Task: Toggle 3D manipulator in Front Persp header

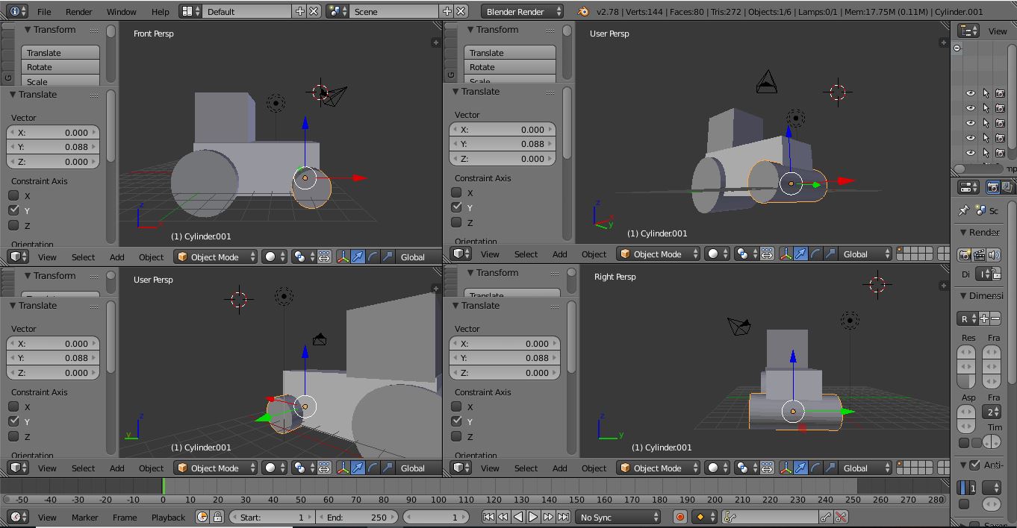Action: coord(343,257)
